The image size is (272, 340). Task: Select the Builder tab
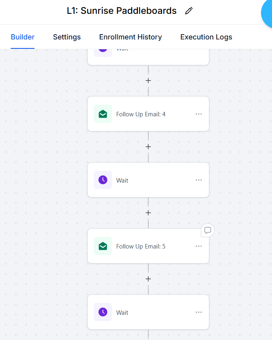click(22, 37)
